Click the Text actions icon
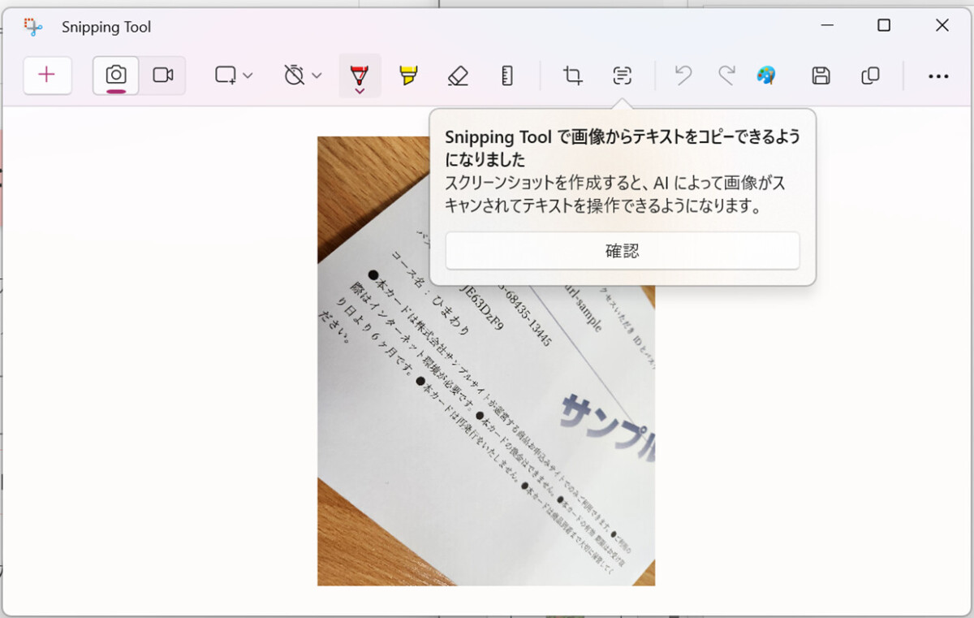 click(623, 76)
